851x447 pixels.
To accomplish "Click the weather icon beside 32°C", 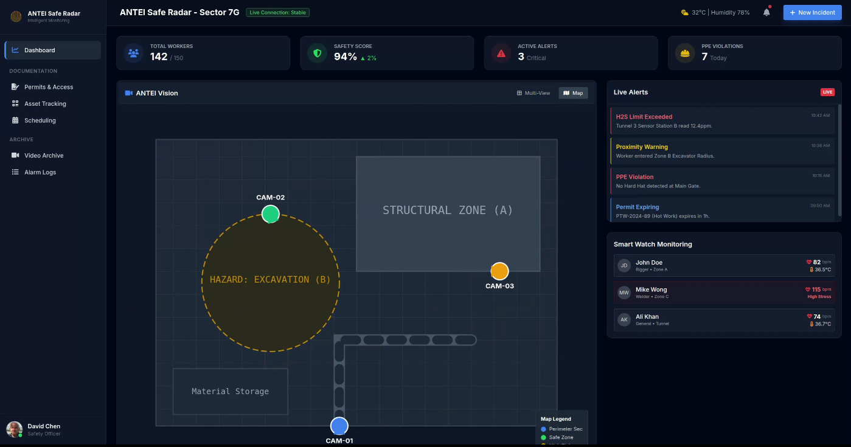I will point(685,12).
